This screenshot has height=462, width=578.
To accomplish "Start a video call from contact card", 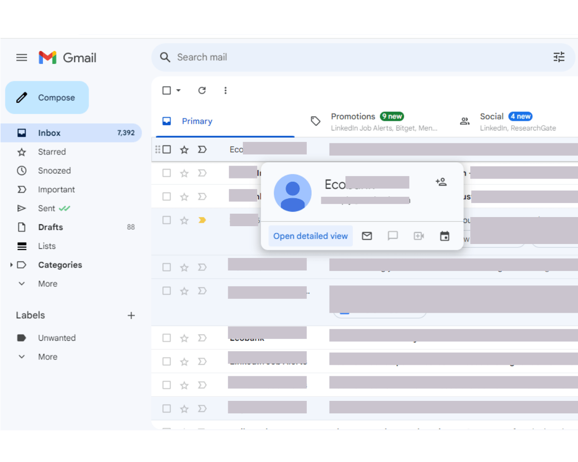I will [419, 236].
